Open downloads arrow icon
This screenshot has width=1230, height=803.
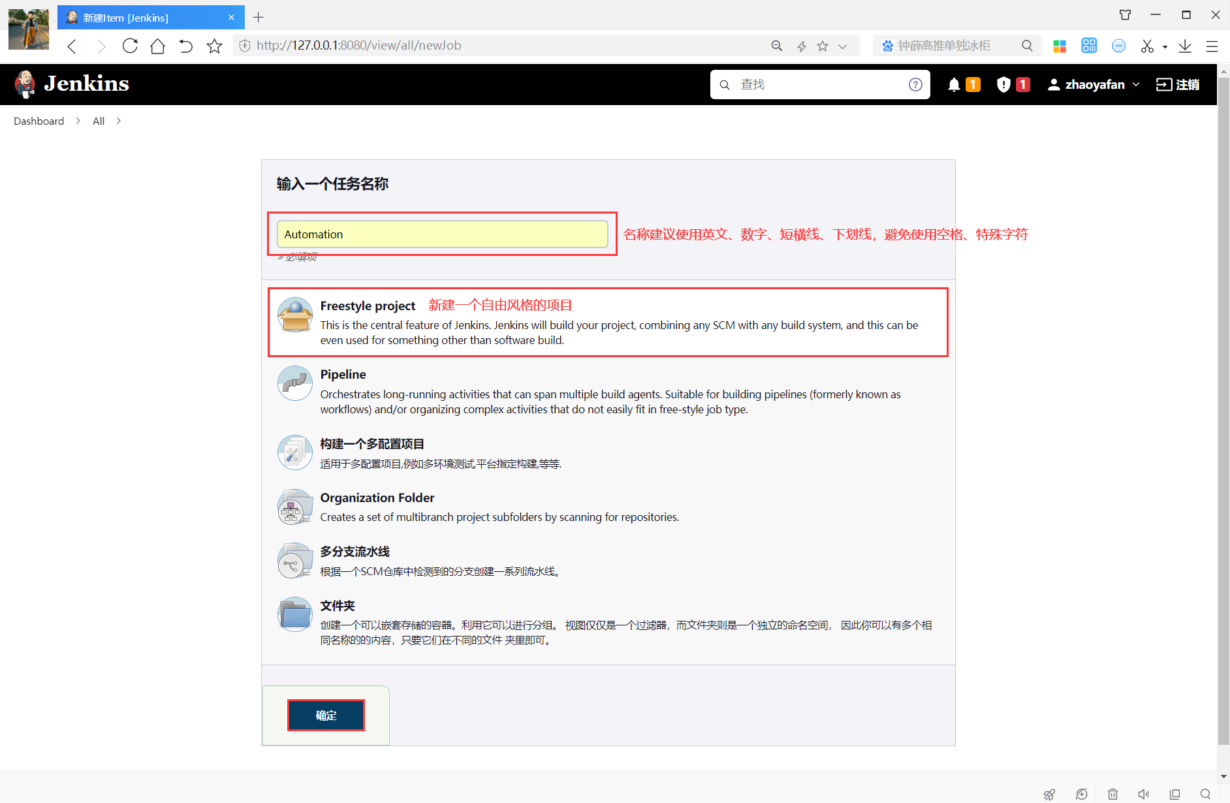click(x=1185, y=46)
